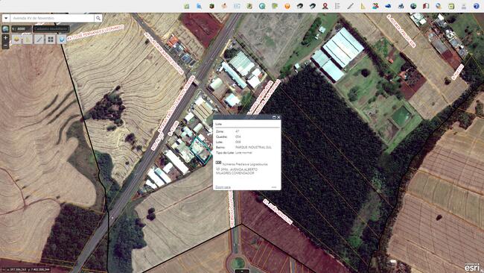Open the scale value selector box
The image size is (484, 273).
tap(22, 29)
